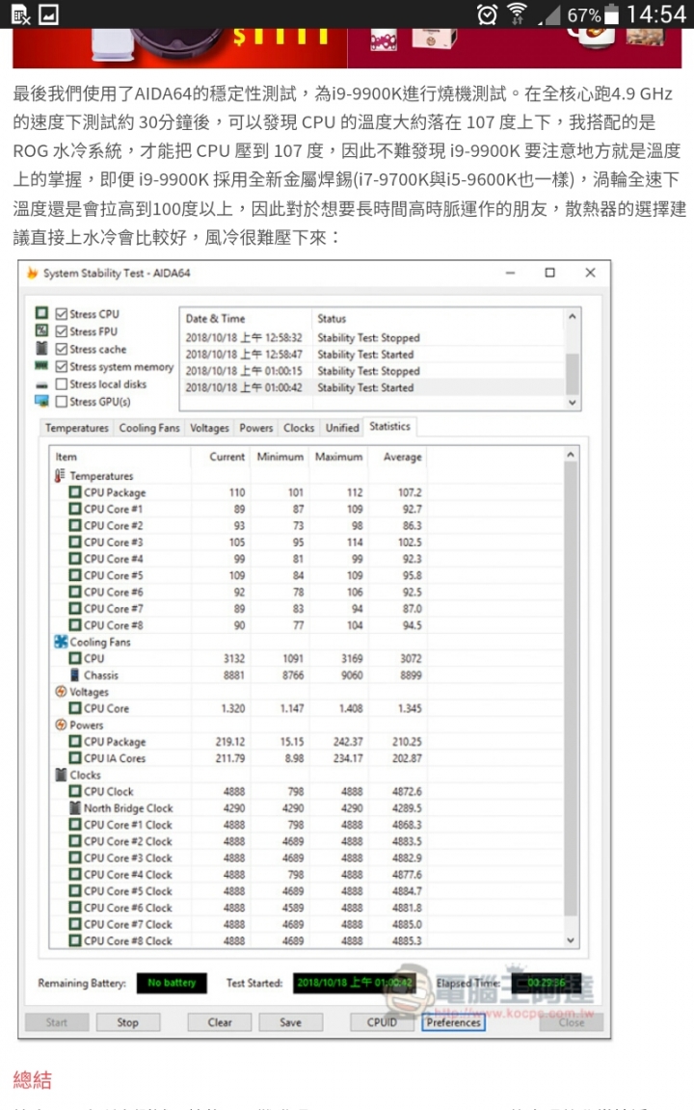Viewport: 694px width, 1110px height.
Task: Enable Stress local disks checkbox
Action: [x=62, y=383]
